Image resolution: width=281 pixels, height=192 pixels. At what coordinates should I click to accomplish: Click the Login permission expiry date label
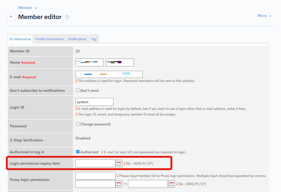35,163
